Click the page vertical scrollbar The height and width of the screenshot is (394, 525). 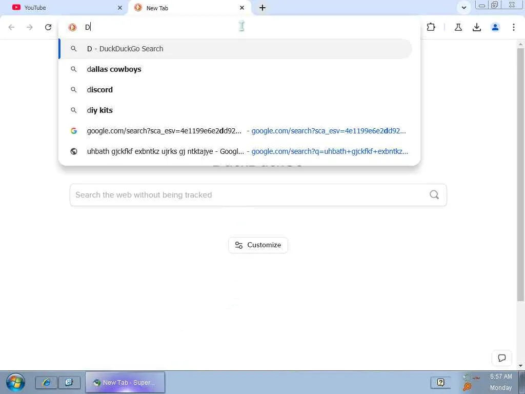point(521,174)
